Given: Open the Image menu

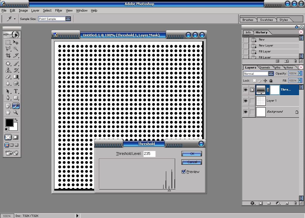Looking at the screenshot, I should 23,10.
